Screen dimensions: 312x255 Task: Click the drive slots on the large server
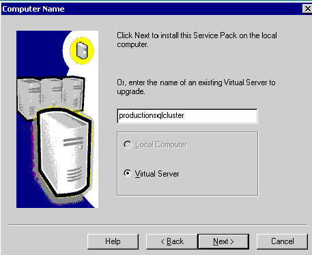click(73, 142)
